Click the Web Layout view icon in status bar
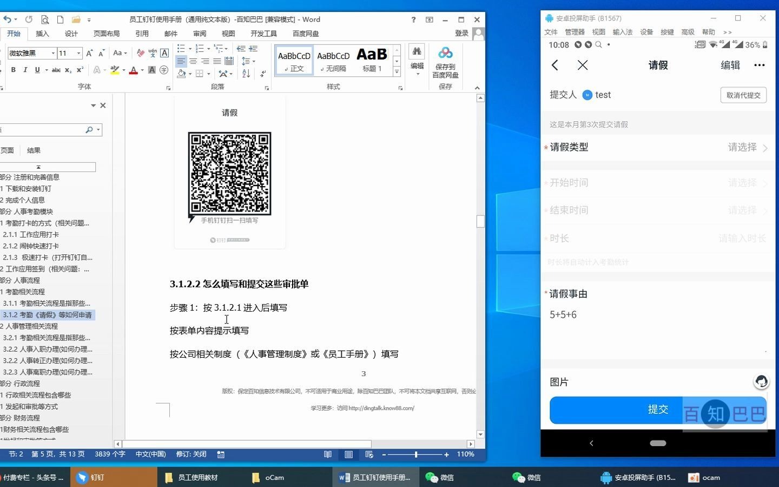This screenshot has width=779, height=487. (x=369, y=455)
